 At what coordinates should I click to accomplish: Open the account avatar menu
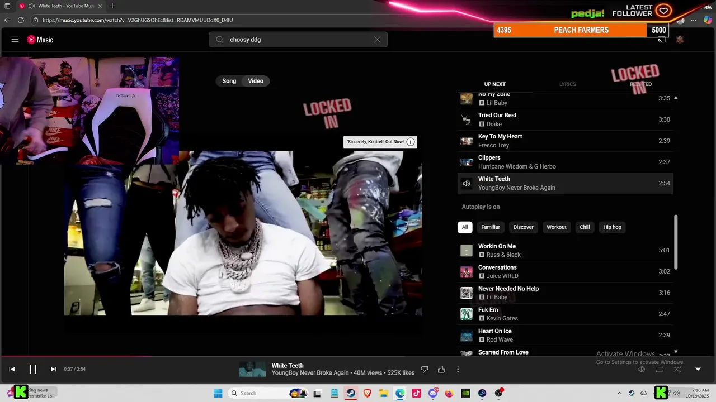click(680, 40)
